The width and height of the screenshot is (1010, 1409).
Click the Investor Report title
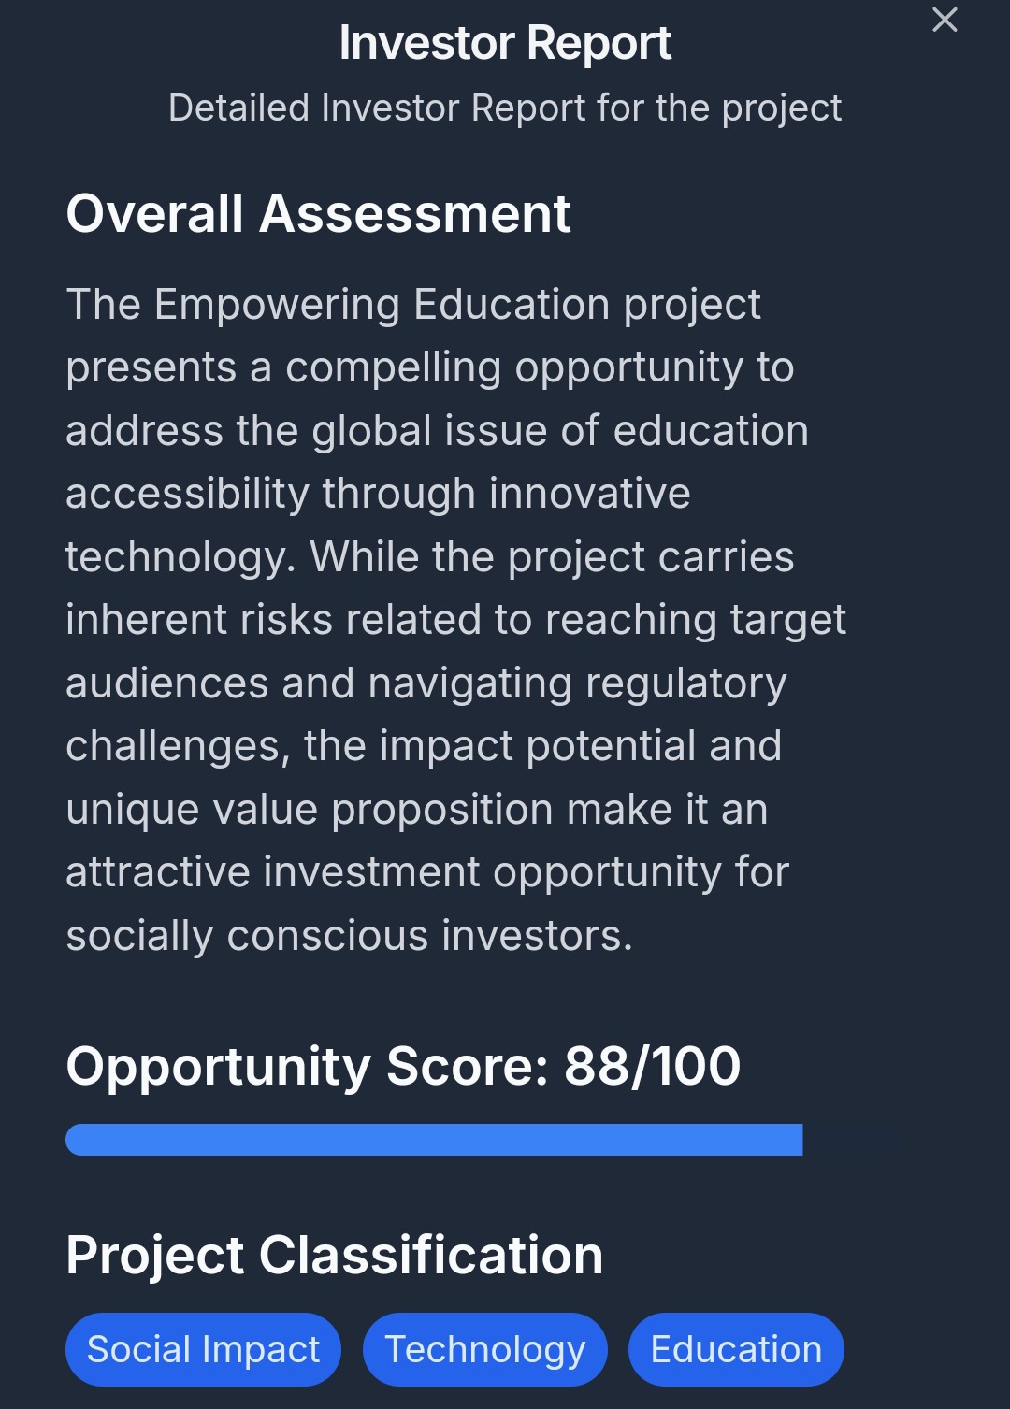tap(505, 43)
